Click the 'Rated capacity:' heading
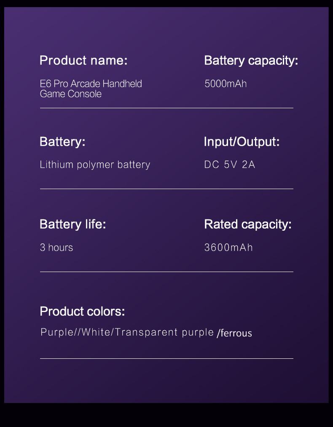Image resolution: width=333 pixels, height=427 pixels. (248, 225)
